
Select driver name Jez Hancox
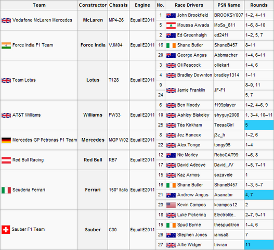pos(189,135)
